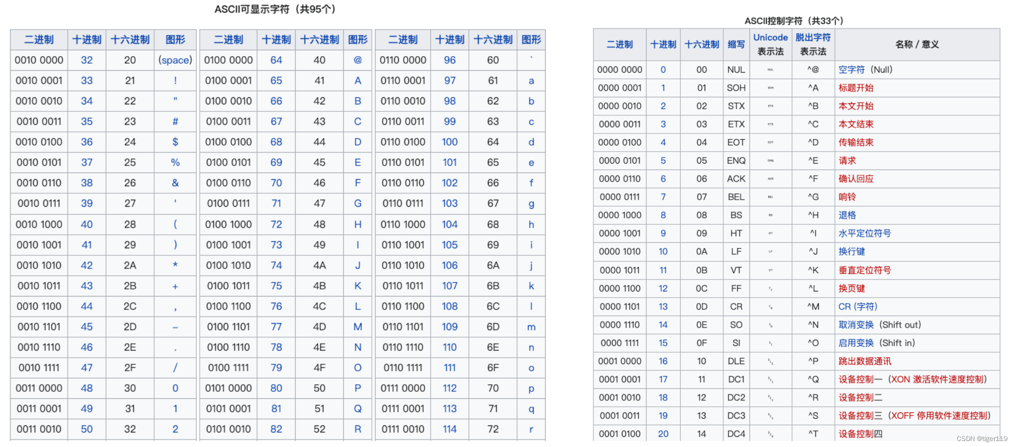
Task: Open the blue 退格 link
Action: tap(847, 215)
